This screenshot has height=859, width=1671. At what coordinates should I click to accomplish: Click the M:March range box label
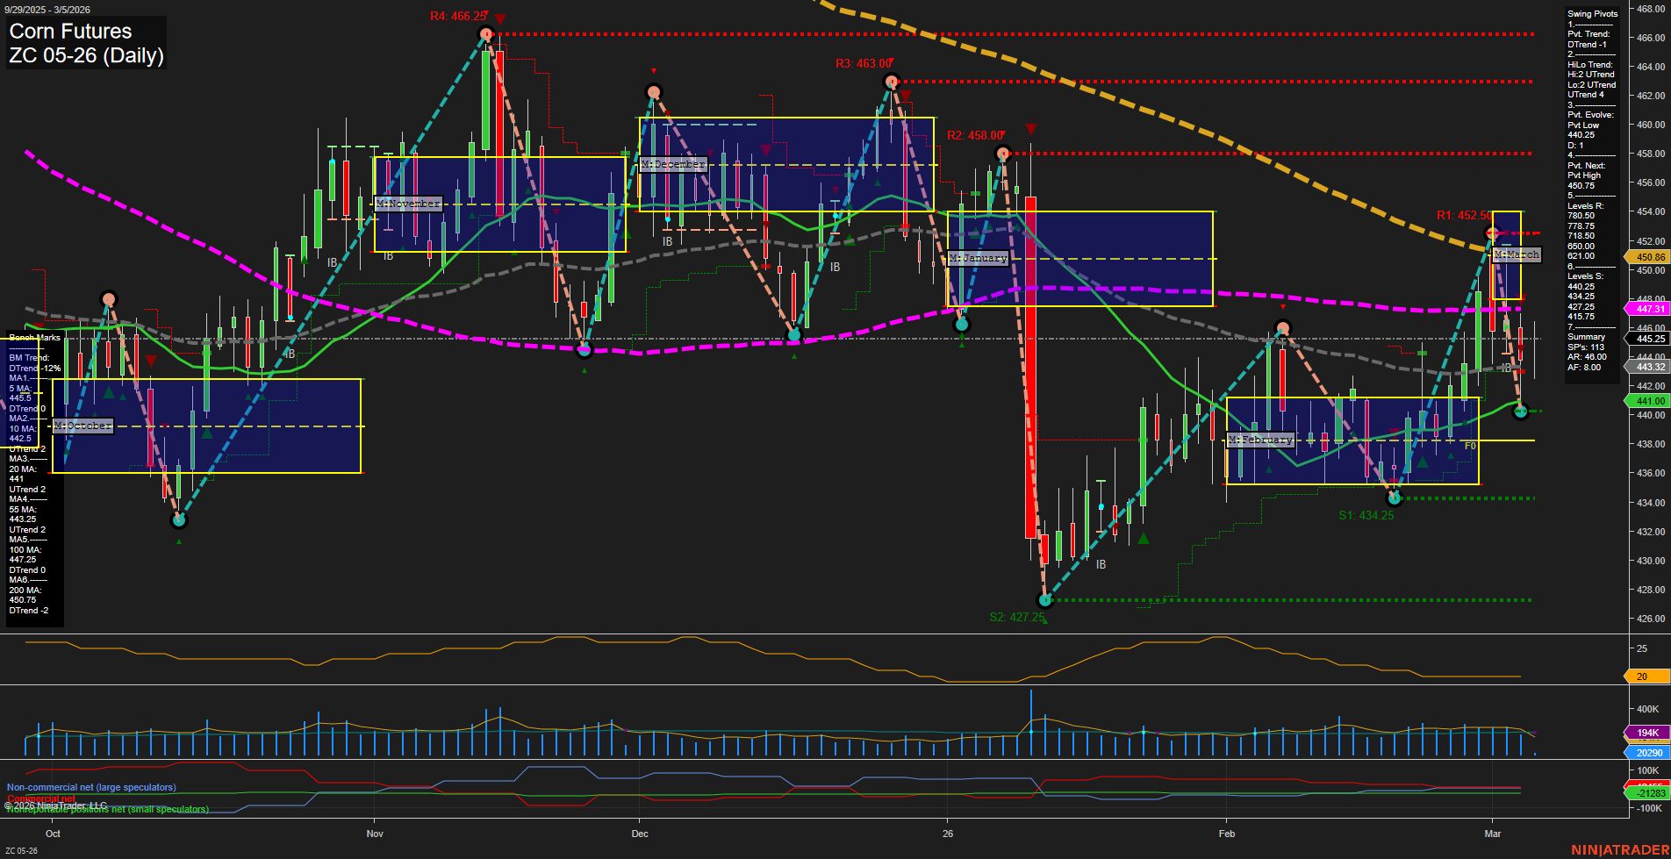coord(1517,254)
